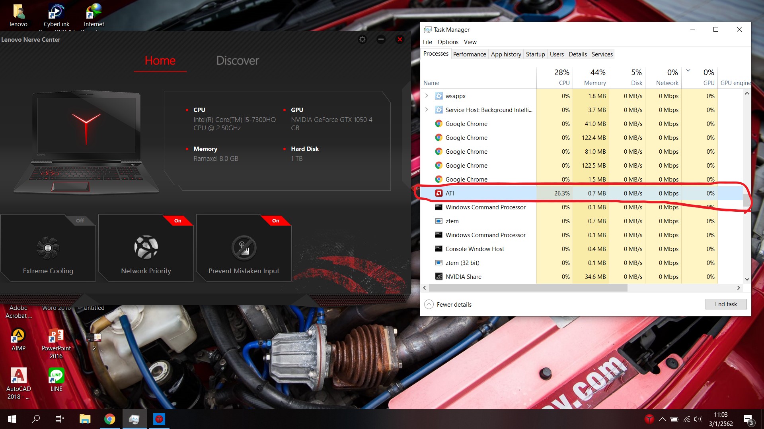Open PowerPoint 2016 desktop shortcut
This screenshot has height=429, width=764.
pyautogui.click(x=56, y=344)
